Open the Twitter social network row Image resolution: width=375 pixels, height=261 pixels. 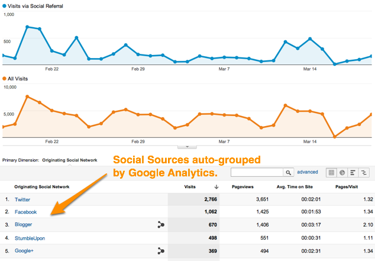point(23,199)
